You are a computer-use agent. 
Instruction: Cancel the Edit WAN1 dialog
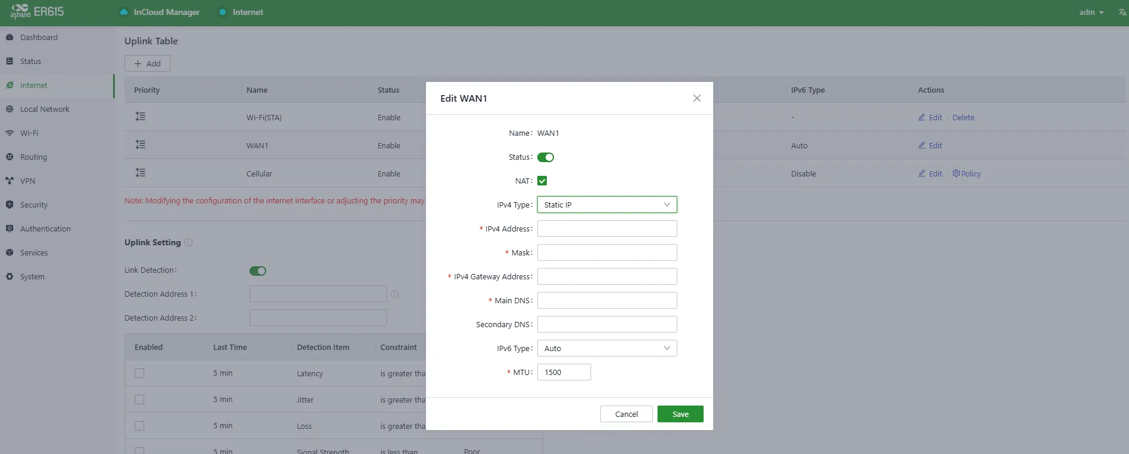coord(626,414)
